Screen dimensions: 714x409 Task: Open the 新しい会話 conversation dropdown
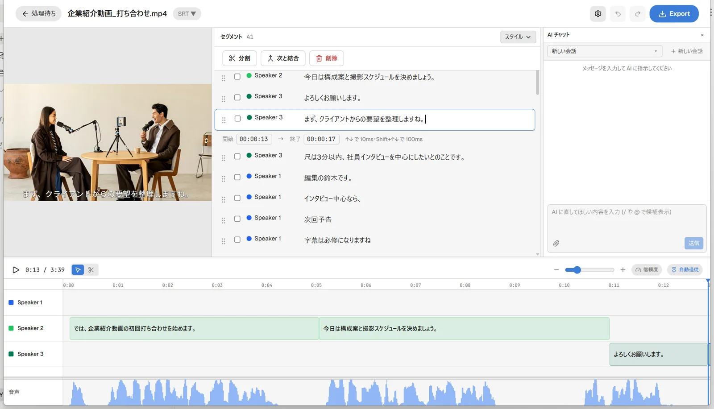tap(605, 51)
